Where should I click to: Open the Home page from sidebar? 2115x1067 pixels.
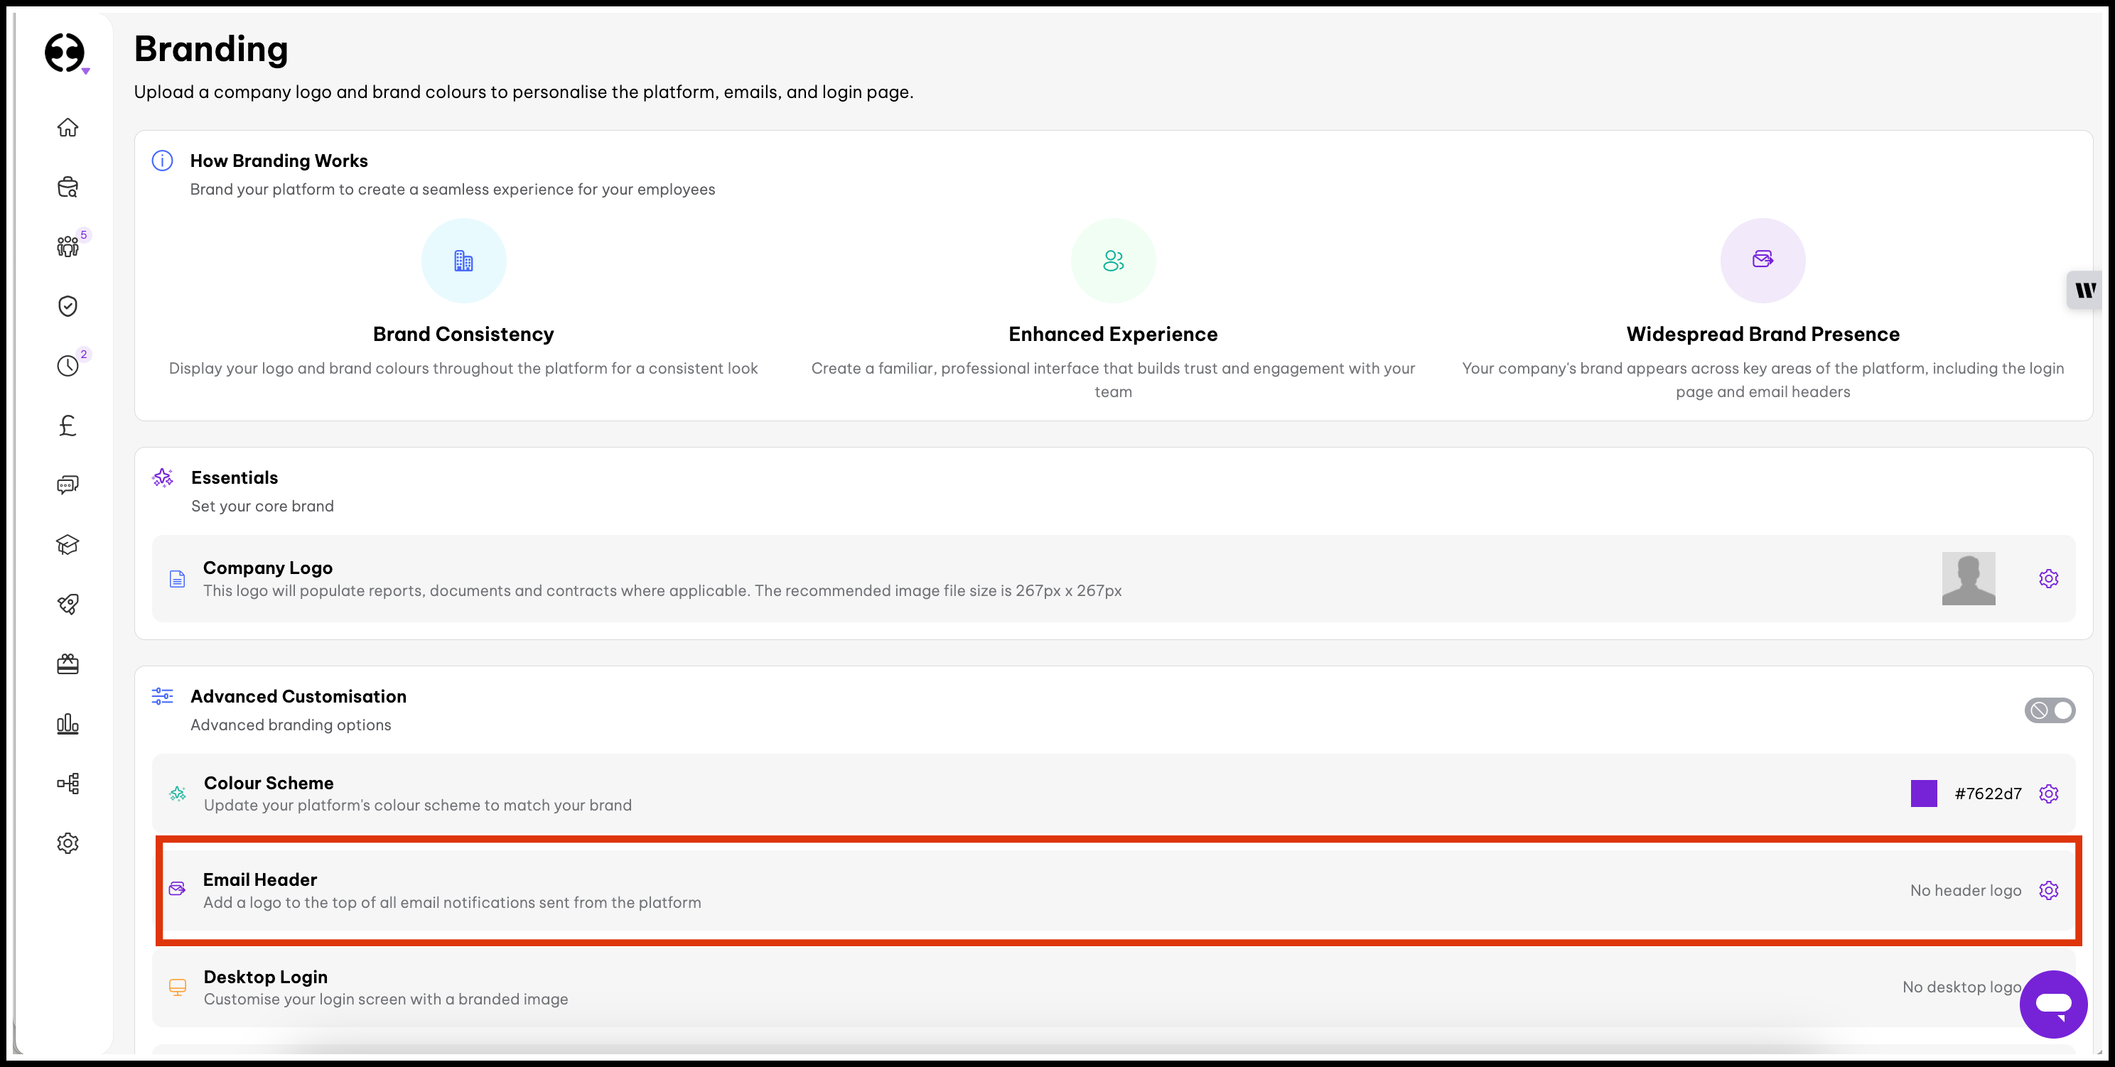coord(68,127)
